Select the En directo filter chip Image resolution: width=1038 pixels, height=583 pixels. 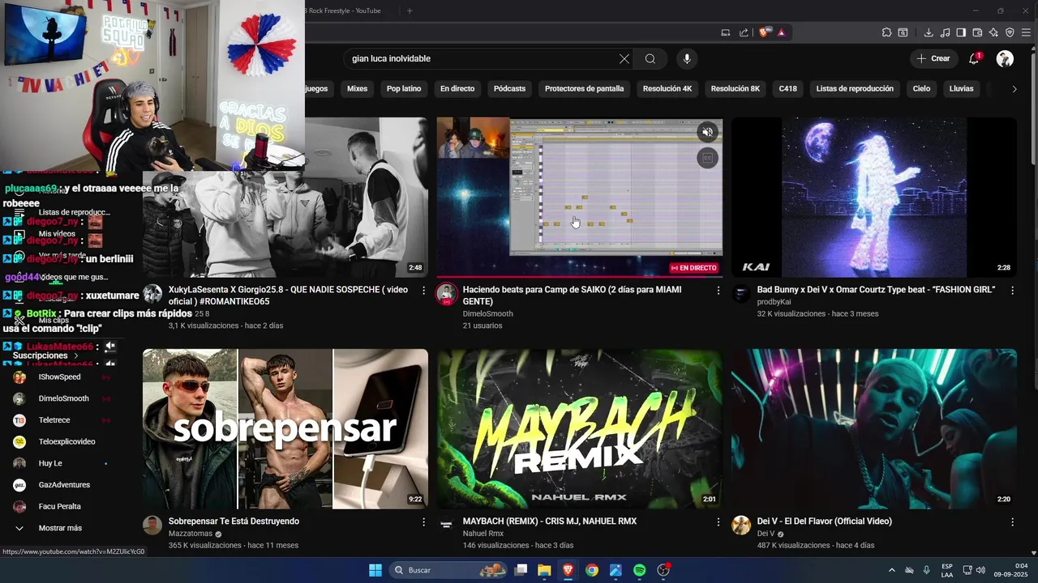pyautogui.click(x=457, y=89)
